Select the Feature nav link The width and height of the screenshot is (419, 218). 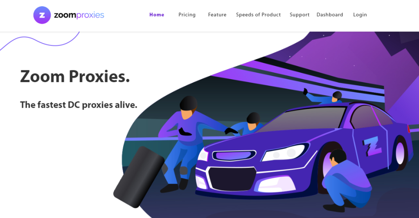click(x=217, y=15)
